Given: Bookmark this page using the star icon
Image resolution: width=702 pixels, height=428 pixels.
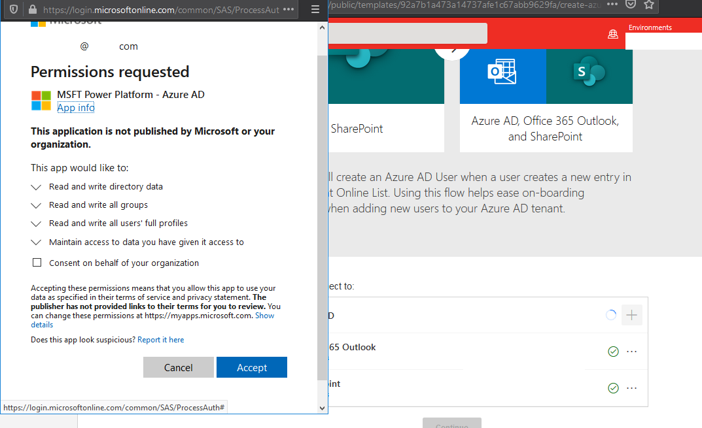Looking at the screenshot, I should point(648,6).
